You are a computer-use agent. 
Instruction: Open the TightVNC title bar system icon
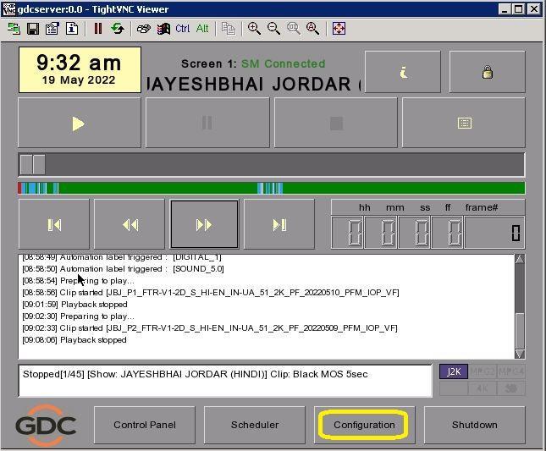click(x=8, y=9)
